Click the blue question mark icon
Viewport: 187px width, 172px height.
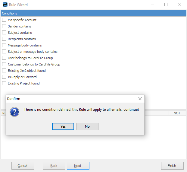click(x=14, y=112)
